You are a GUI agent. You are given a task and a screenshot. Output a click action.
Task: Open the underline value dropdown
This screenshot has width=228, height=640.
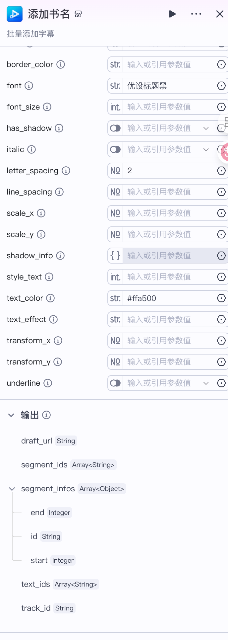click(206, 383)
